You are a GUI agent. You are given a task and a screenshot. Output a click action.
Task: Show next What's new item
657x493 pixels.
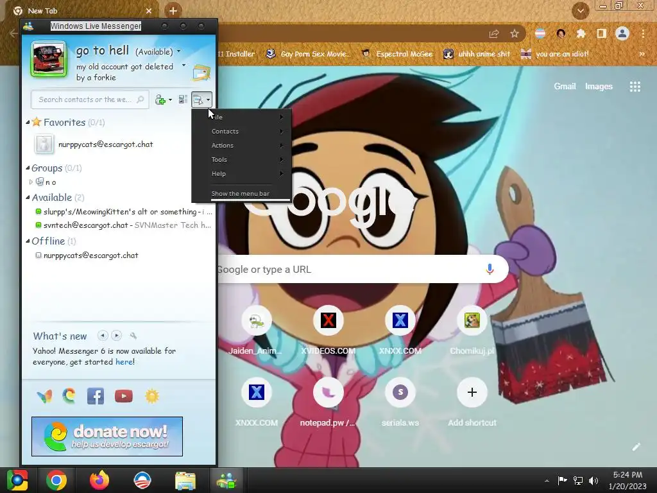click(117, 336)
